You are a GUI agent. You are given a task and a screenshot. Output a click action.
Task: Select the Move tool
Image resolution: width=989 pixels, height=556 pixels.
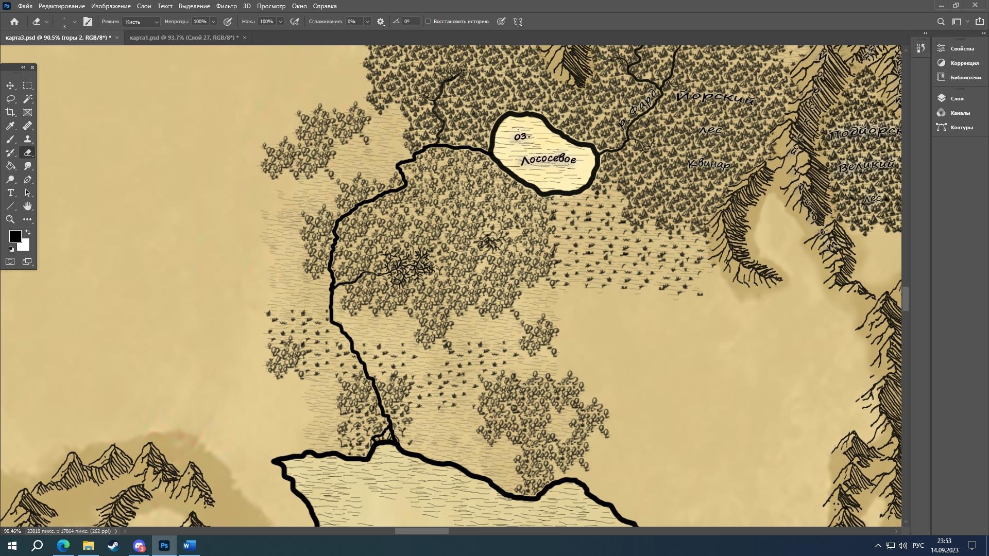pyautogui.click(x=10, y=85)
